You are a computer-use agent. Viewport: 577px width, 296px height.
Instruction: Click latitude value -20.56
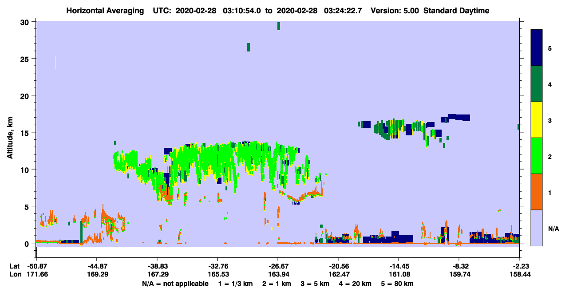[x=338, y=266]
